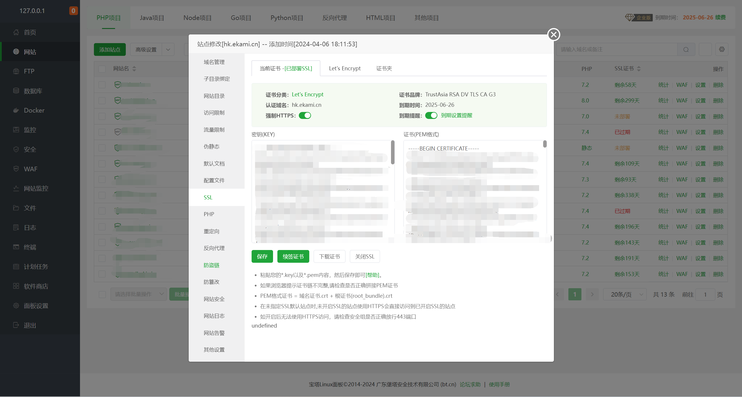Click the 安全 shield icon
This screenshot has height=397, width=742.
tap(16, 149)
